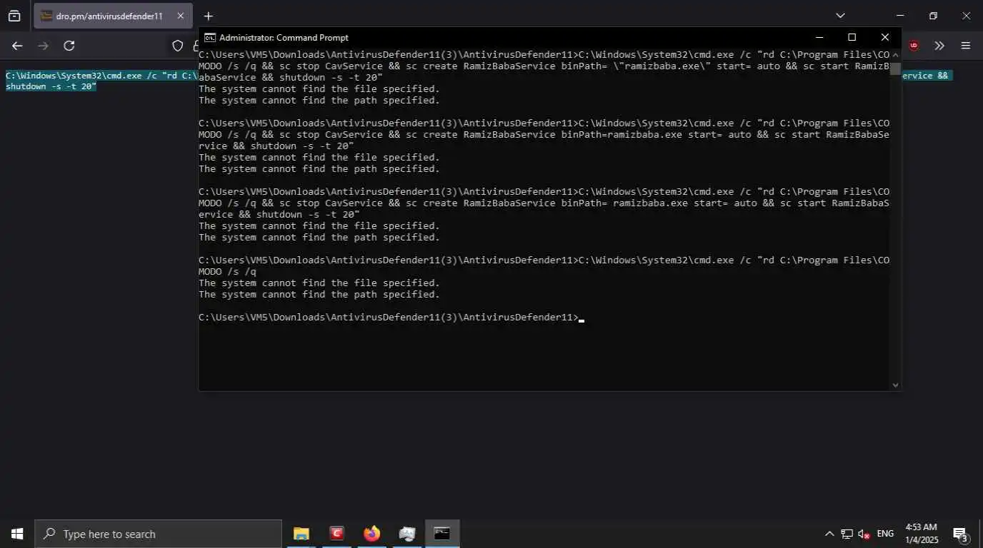Switch to Firefox via taskbar icon
The height and width of the screenshot is (548, 983).
(x=371, y=534)
